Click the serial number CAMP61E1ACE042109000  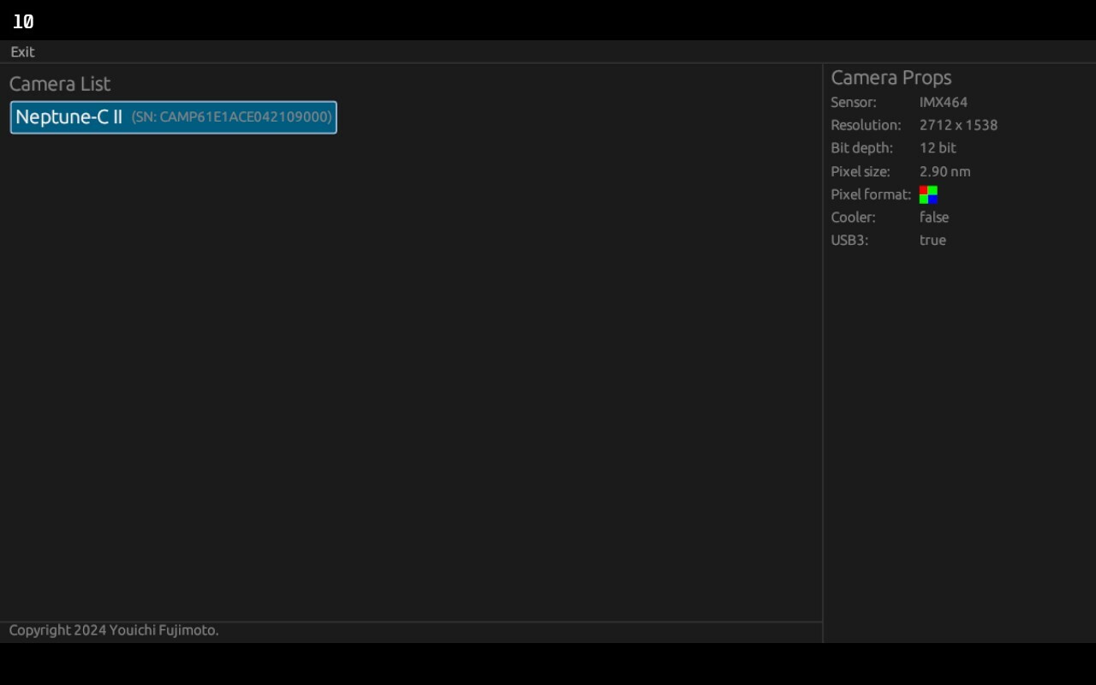pyautogui.click(x=231, y=117)
